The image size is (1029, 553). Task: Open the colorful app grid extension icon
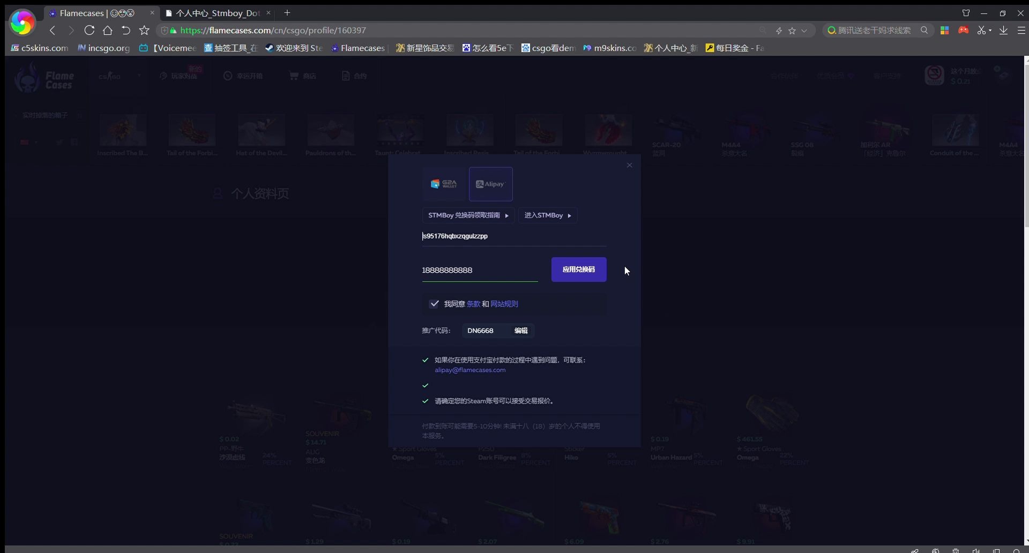(x=945, y=31)
